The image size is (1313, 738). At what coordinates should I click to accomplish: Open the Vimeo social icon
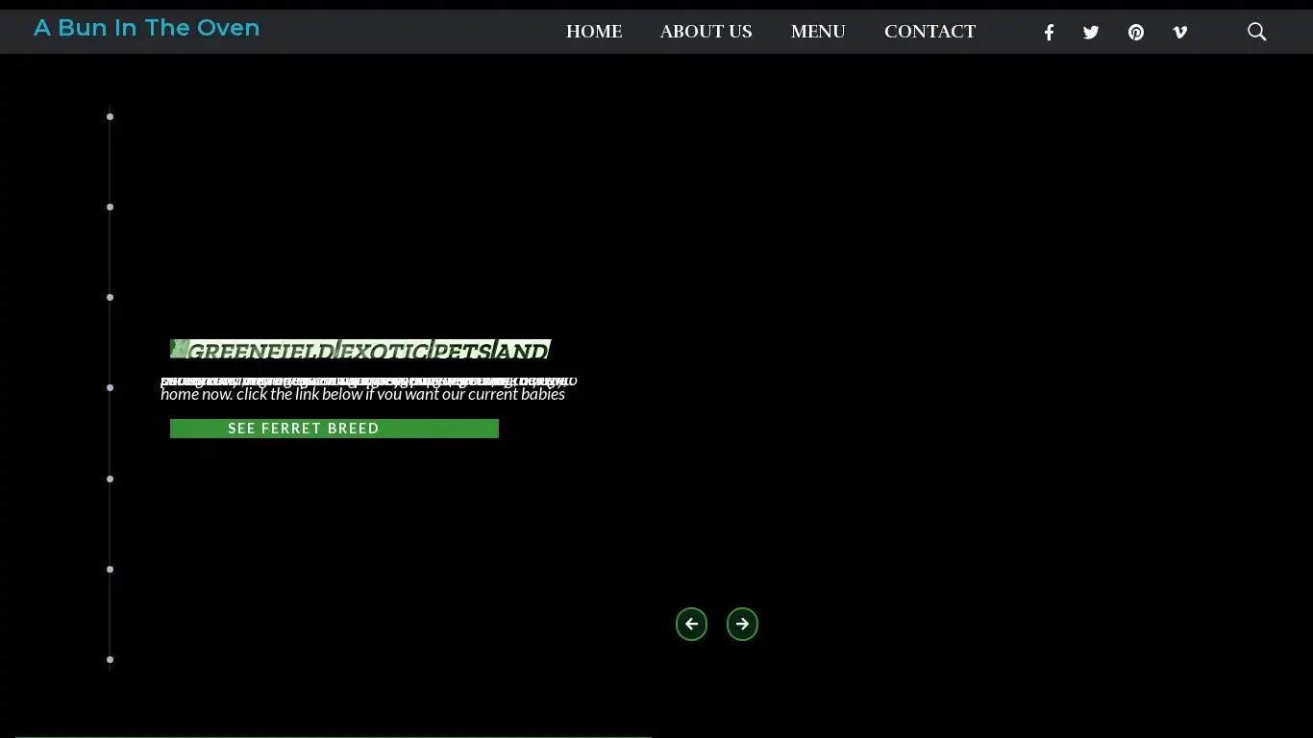[x=1180, y=33]
